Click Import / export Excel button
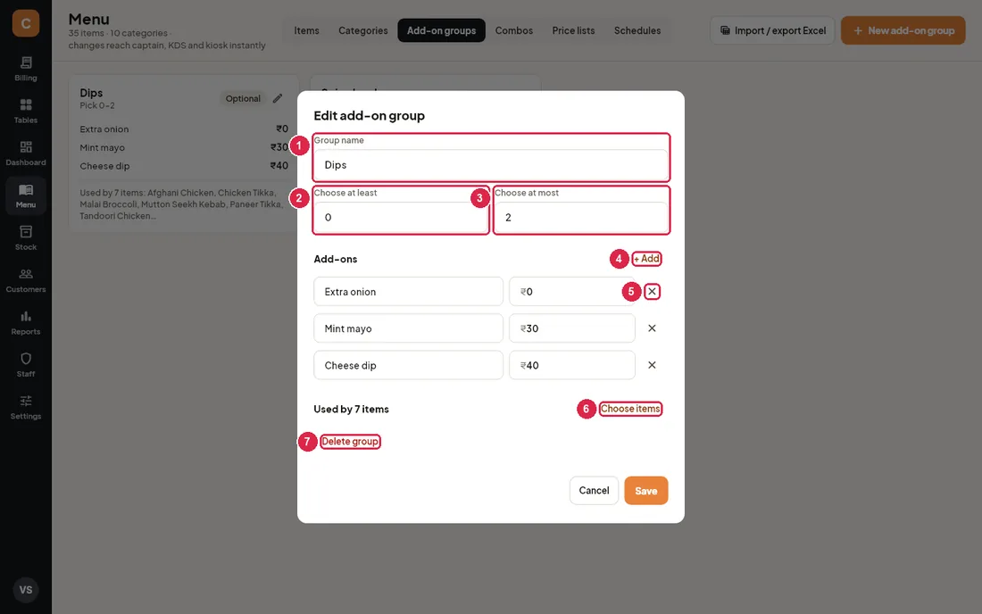 coord(772,30)
